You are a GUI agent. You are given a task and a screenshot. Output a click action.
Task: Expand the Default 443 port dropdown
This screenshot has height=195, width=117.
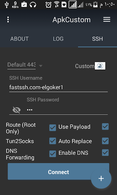tap(25, 65)
